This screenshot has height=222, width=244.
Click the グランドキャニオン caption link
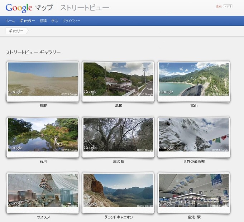119,217
